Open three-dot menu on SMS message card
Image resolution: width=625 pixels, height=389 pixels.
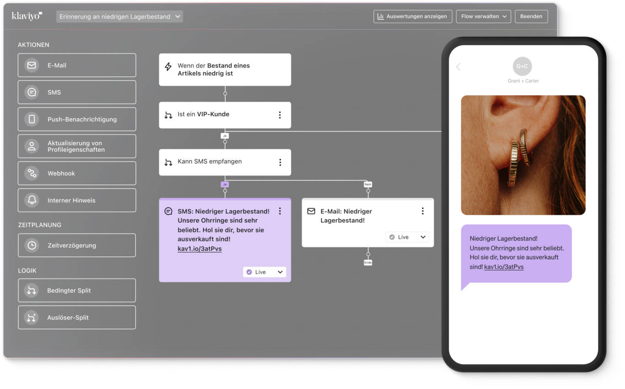click(x=280, y=211)
